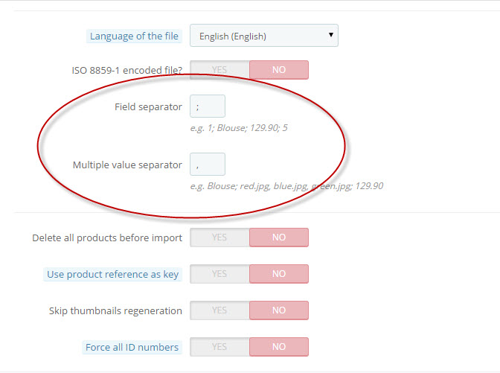Click the Skip thumbnails regeneration label text
This screenshot has height=373, width=500.
(x=115, y=310)
